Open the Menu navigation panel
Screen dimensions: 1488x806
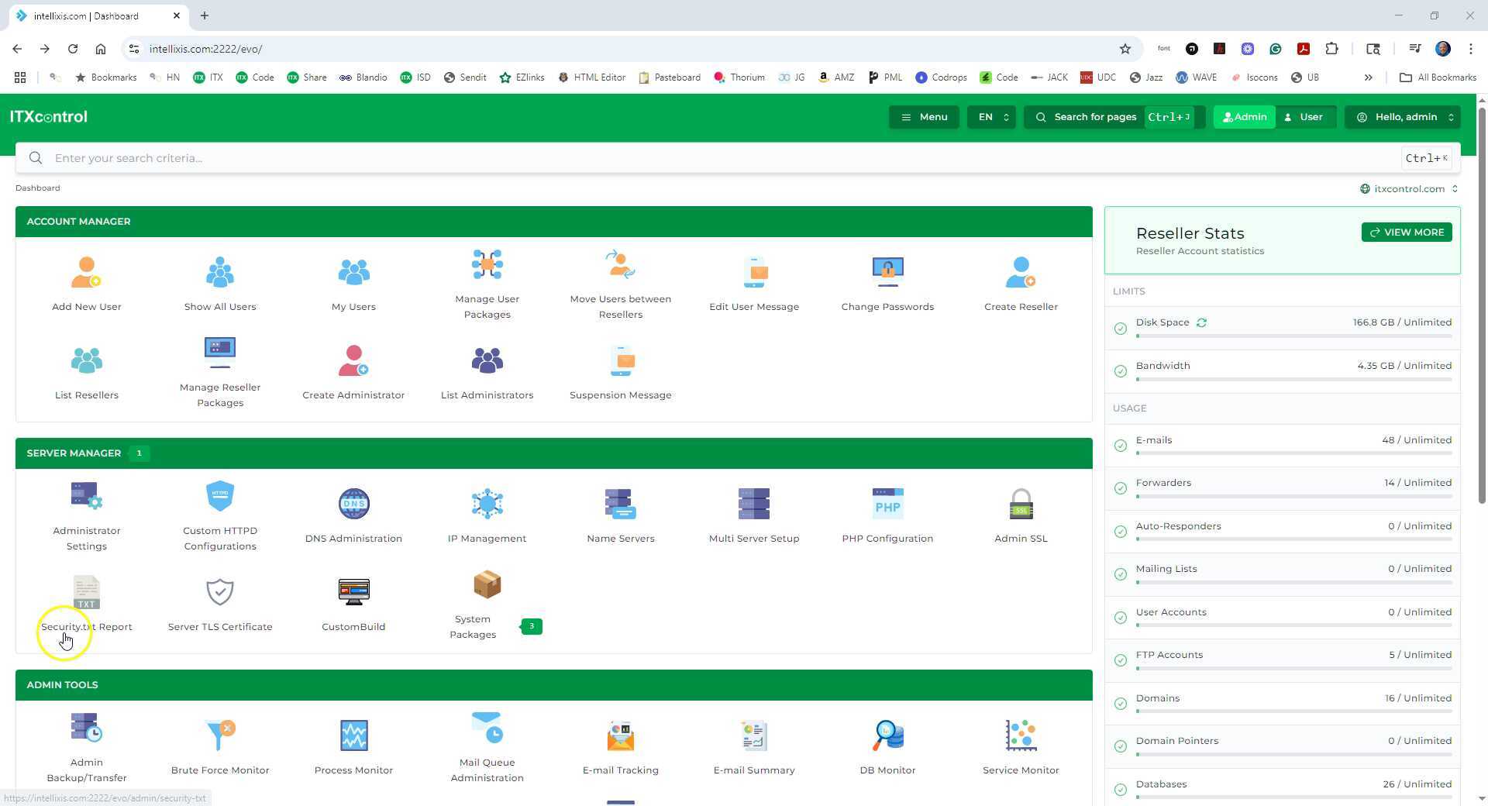[x=924, y=117]
